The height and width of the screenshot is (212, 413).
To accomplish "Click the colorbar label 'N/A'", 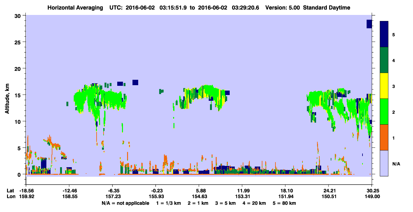I will pyautogui.click(x=396, y=164).
